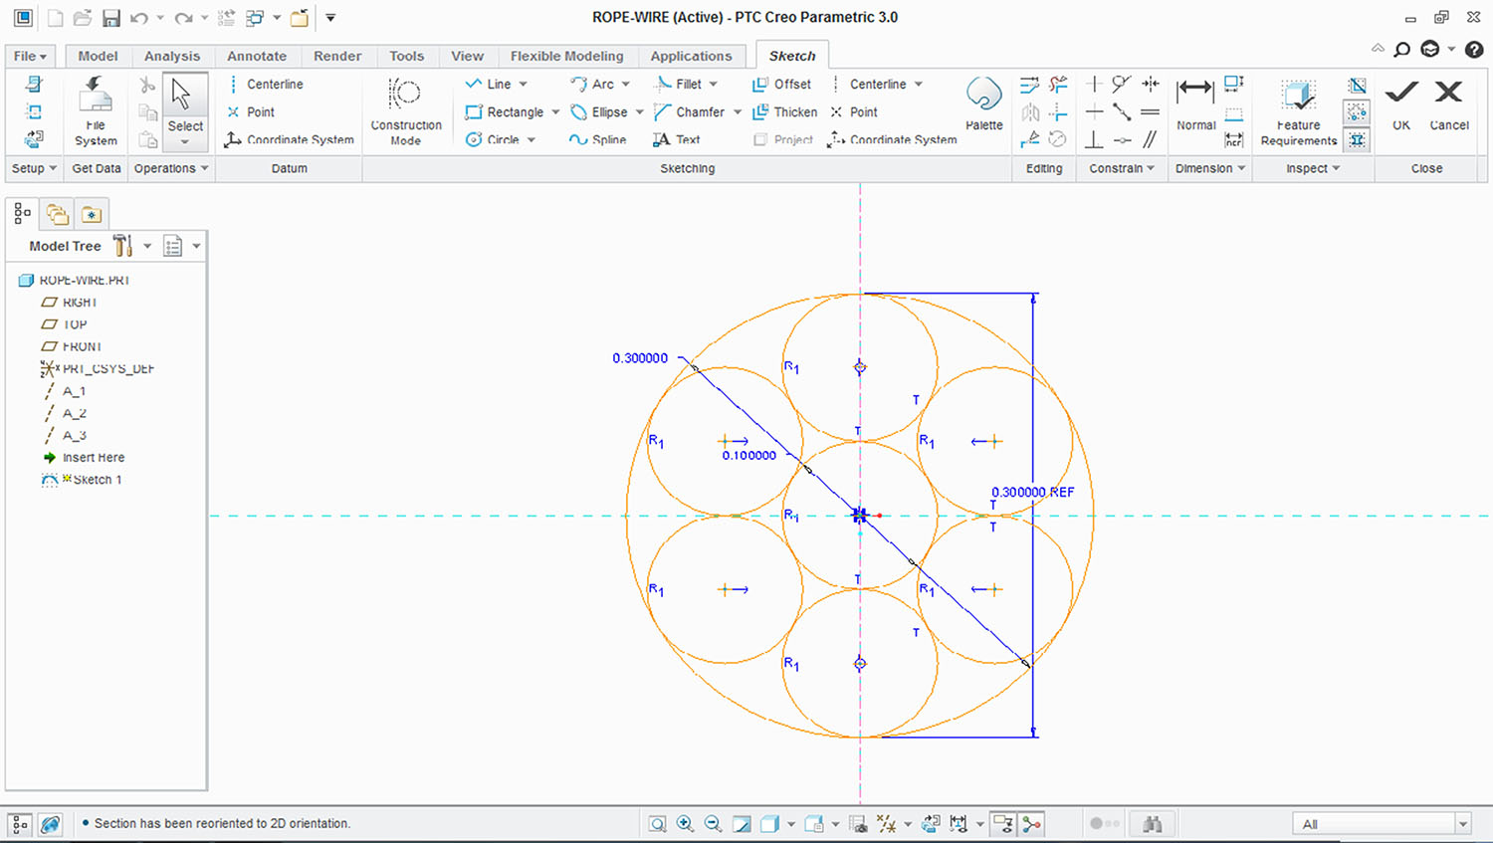
Task: Switch to the Model tab
Action: pyautogui.click(x=98, y=56)
